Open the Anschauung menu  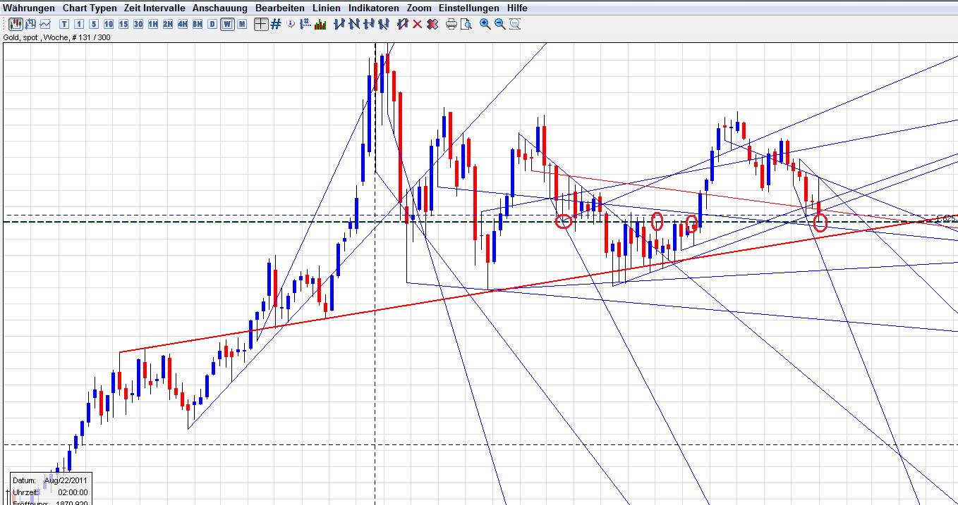tap(219, 8)
